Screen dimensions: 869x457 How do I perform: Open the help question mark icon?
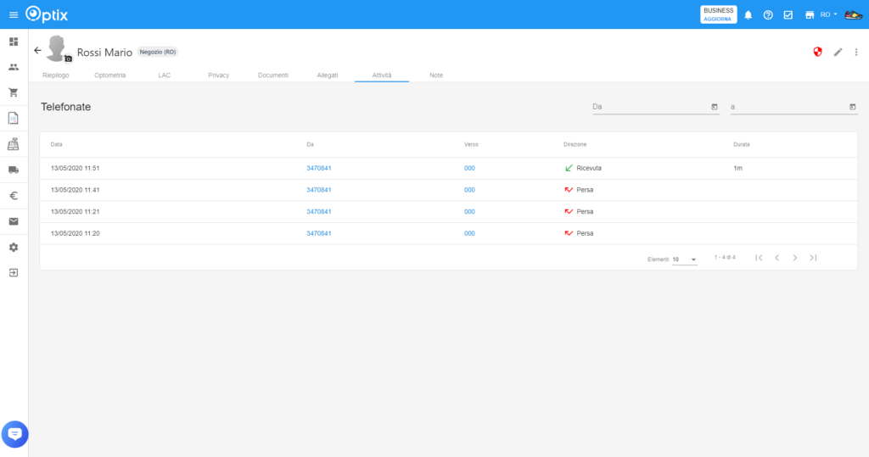pos(768,14)
